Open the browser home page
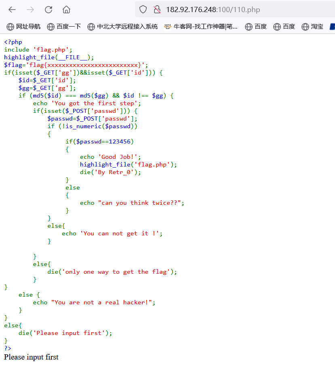Screen dimensions: 335x366 click(66, 10)
